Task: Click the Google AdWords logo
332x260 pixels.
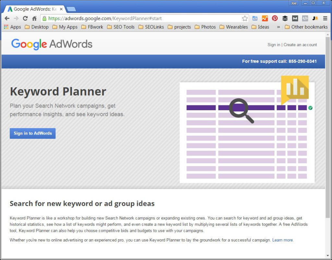Action: [52, 44]
